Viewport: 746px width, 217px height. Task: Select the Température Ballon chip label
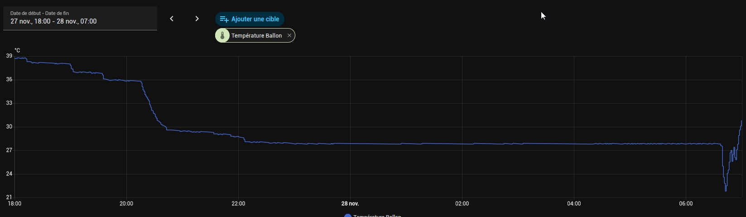pos(256,36)
